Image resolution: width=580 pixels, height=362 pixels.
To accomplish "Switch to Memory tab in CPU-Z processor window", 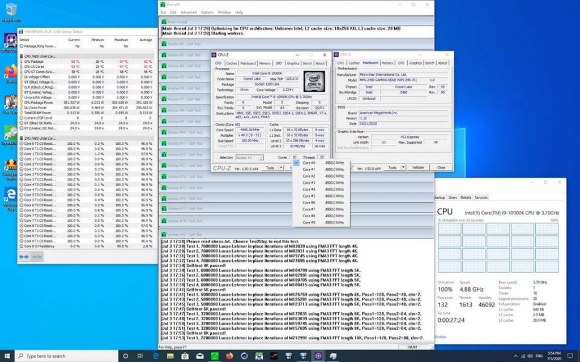I will [265, 63].
